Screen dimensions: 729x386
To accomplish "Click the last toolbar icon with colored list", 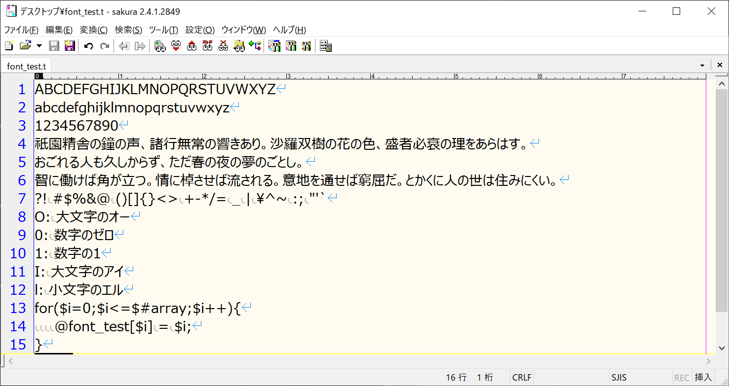I will 325,46.
